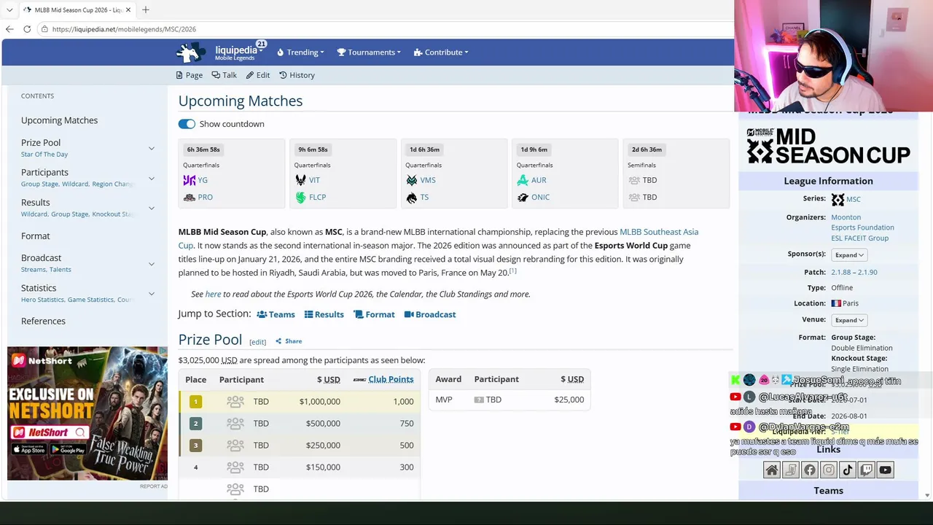Click the Liquipedia horse logo icon

191,52
